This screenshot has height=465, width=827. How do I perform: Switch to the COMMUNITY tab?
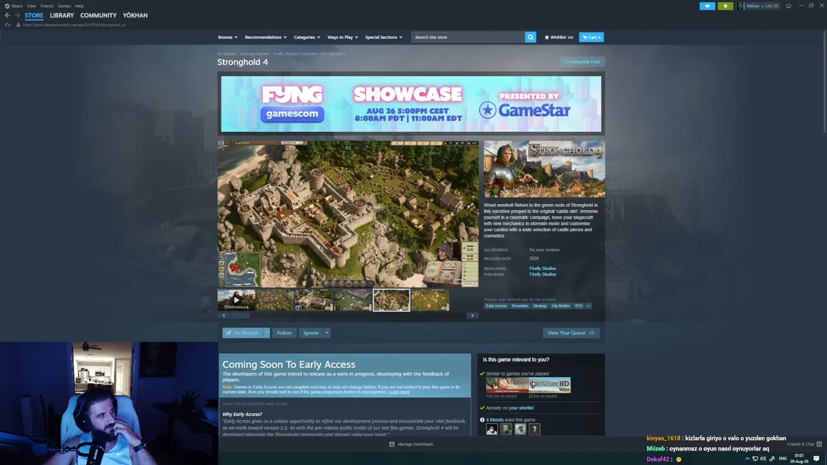pyautogui.click(x=98, y=15)
